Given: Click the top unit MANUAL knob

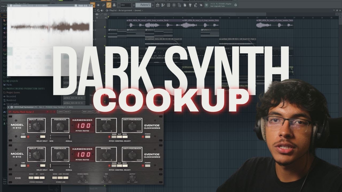Looking at the screenshot, I should click(106, 126).
